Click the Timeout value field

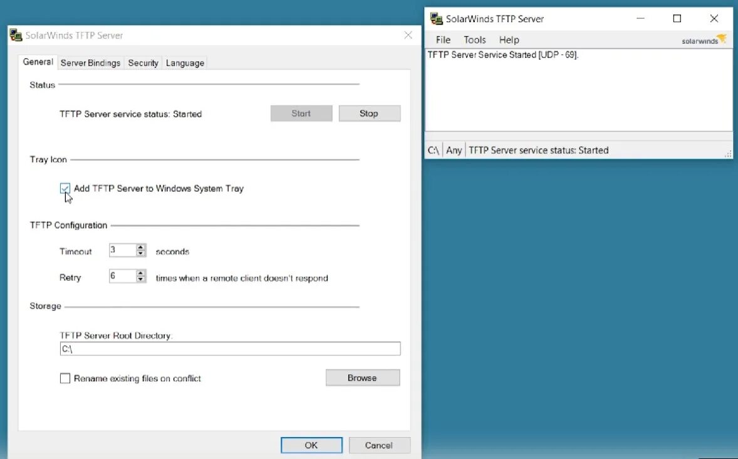click(x=122, y=250)
